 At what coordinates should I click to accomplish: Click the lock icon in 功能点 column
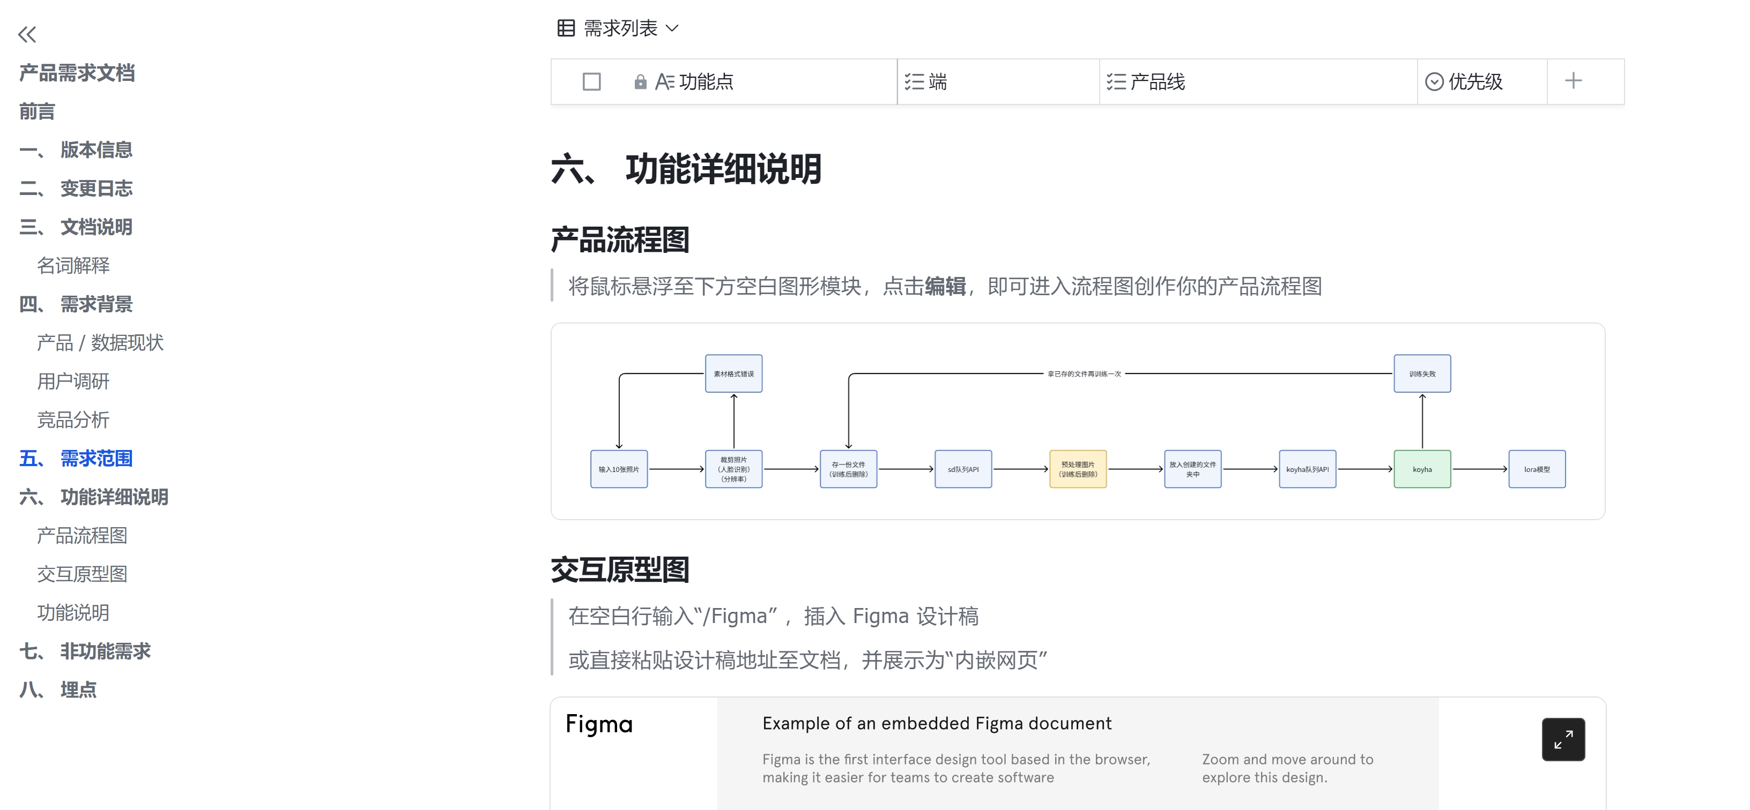coord(640,81)
